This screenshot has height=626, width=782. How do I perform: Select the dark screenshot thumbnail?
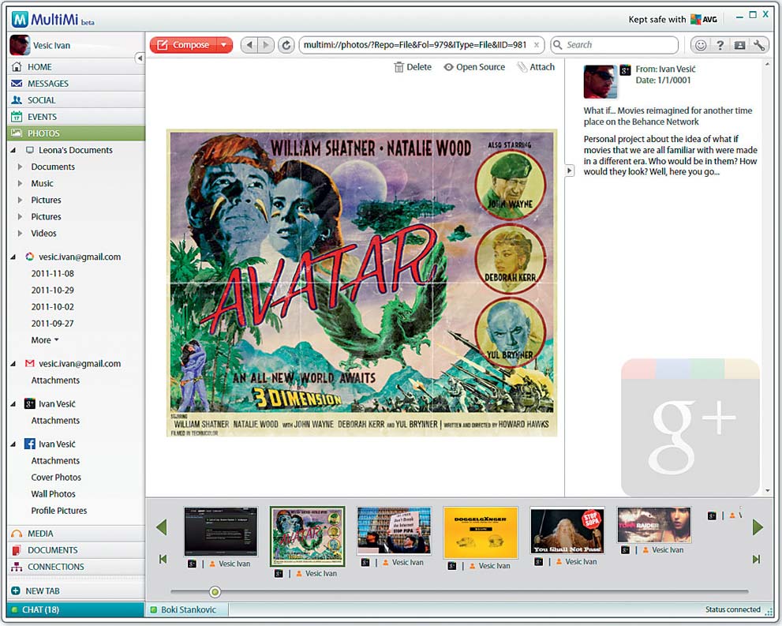221,531
